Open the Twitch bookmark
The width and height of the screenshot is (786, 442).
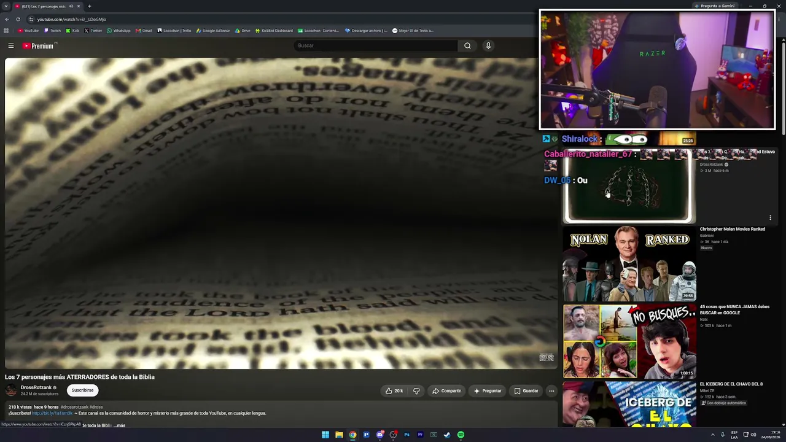[53, 31]
